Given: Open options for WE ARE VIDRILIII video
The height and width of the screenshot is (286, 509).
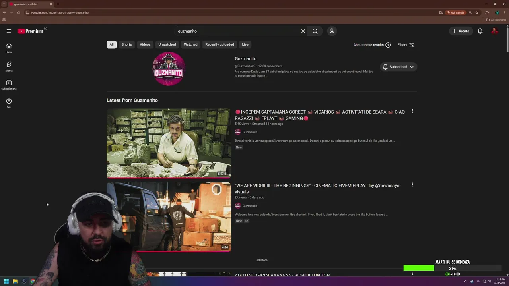Looking at the screenshot, I should (412, 185).
